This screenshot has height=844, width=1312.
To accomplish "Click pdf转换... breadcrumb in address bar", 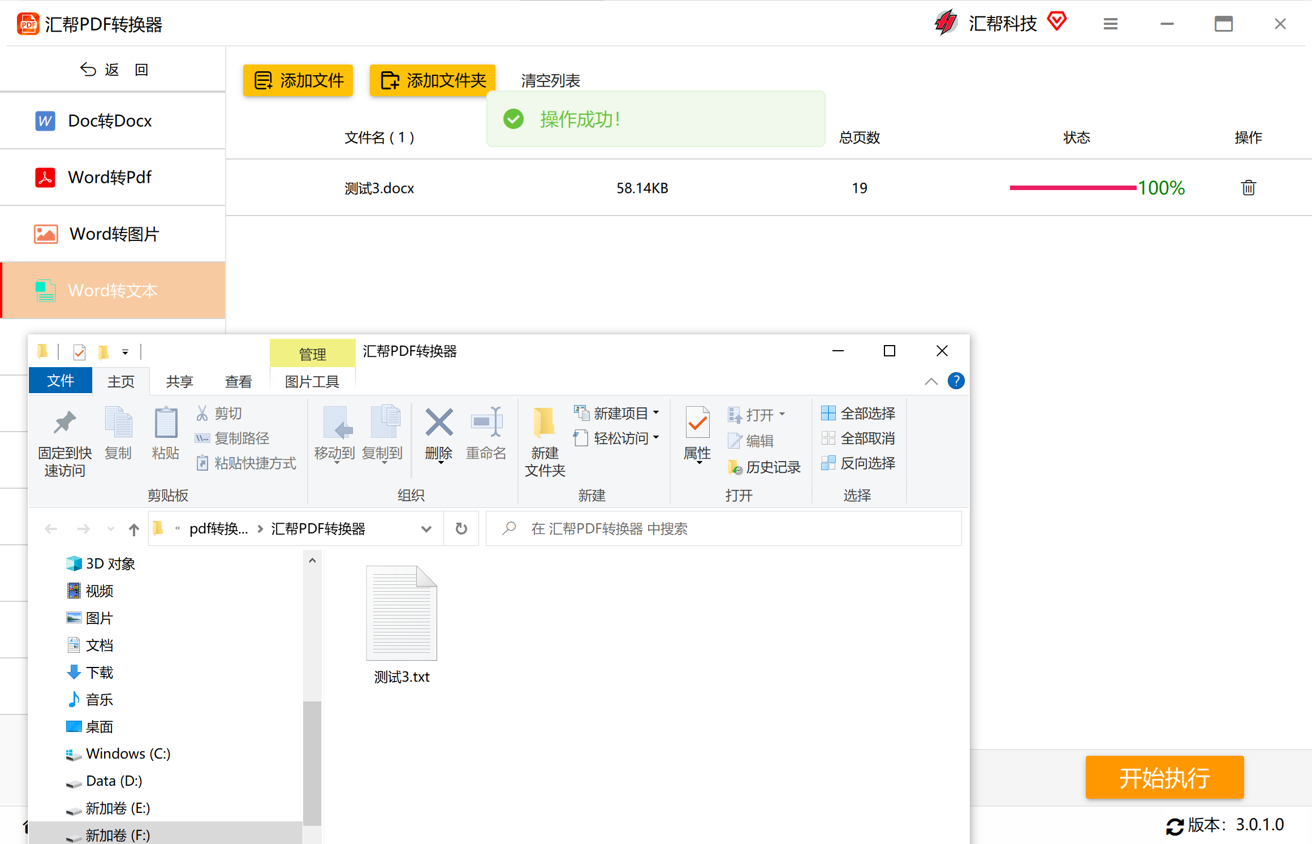I will [218, 529].
